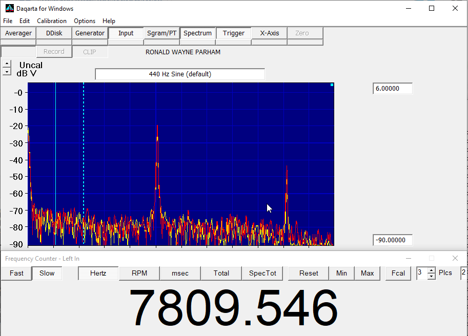Click the small cyan square in plot corner

click(332, 85)
